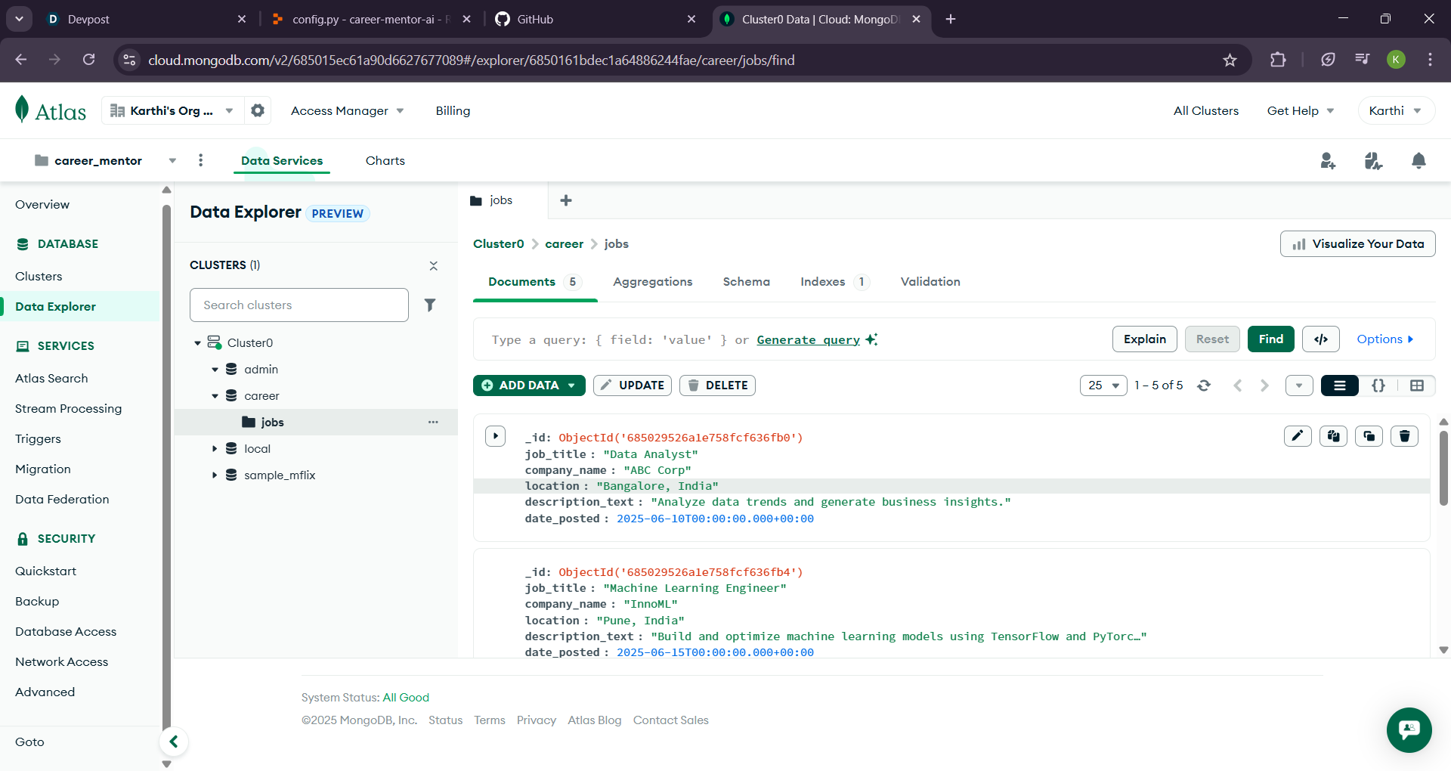Viewport: 1451px width, 771px height.
Task: Collapse the career database node
Action: [x=215, y=396]
